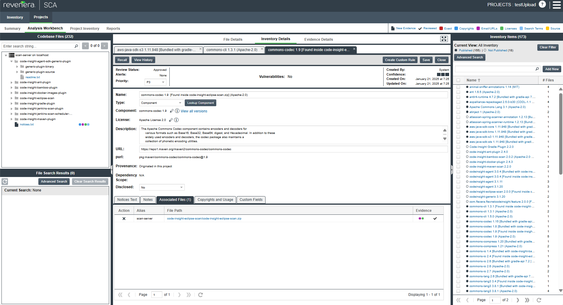Open the help question mark icon
The width and height of the screenshot is (563, 305).
click(x=542, y=4)
